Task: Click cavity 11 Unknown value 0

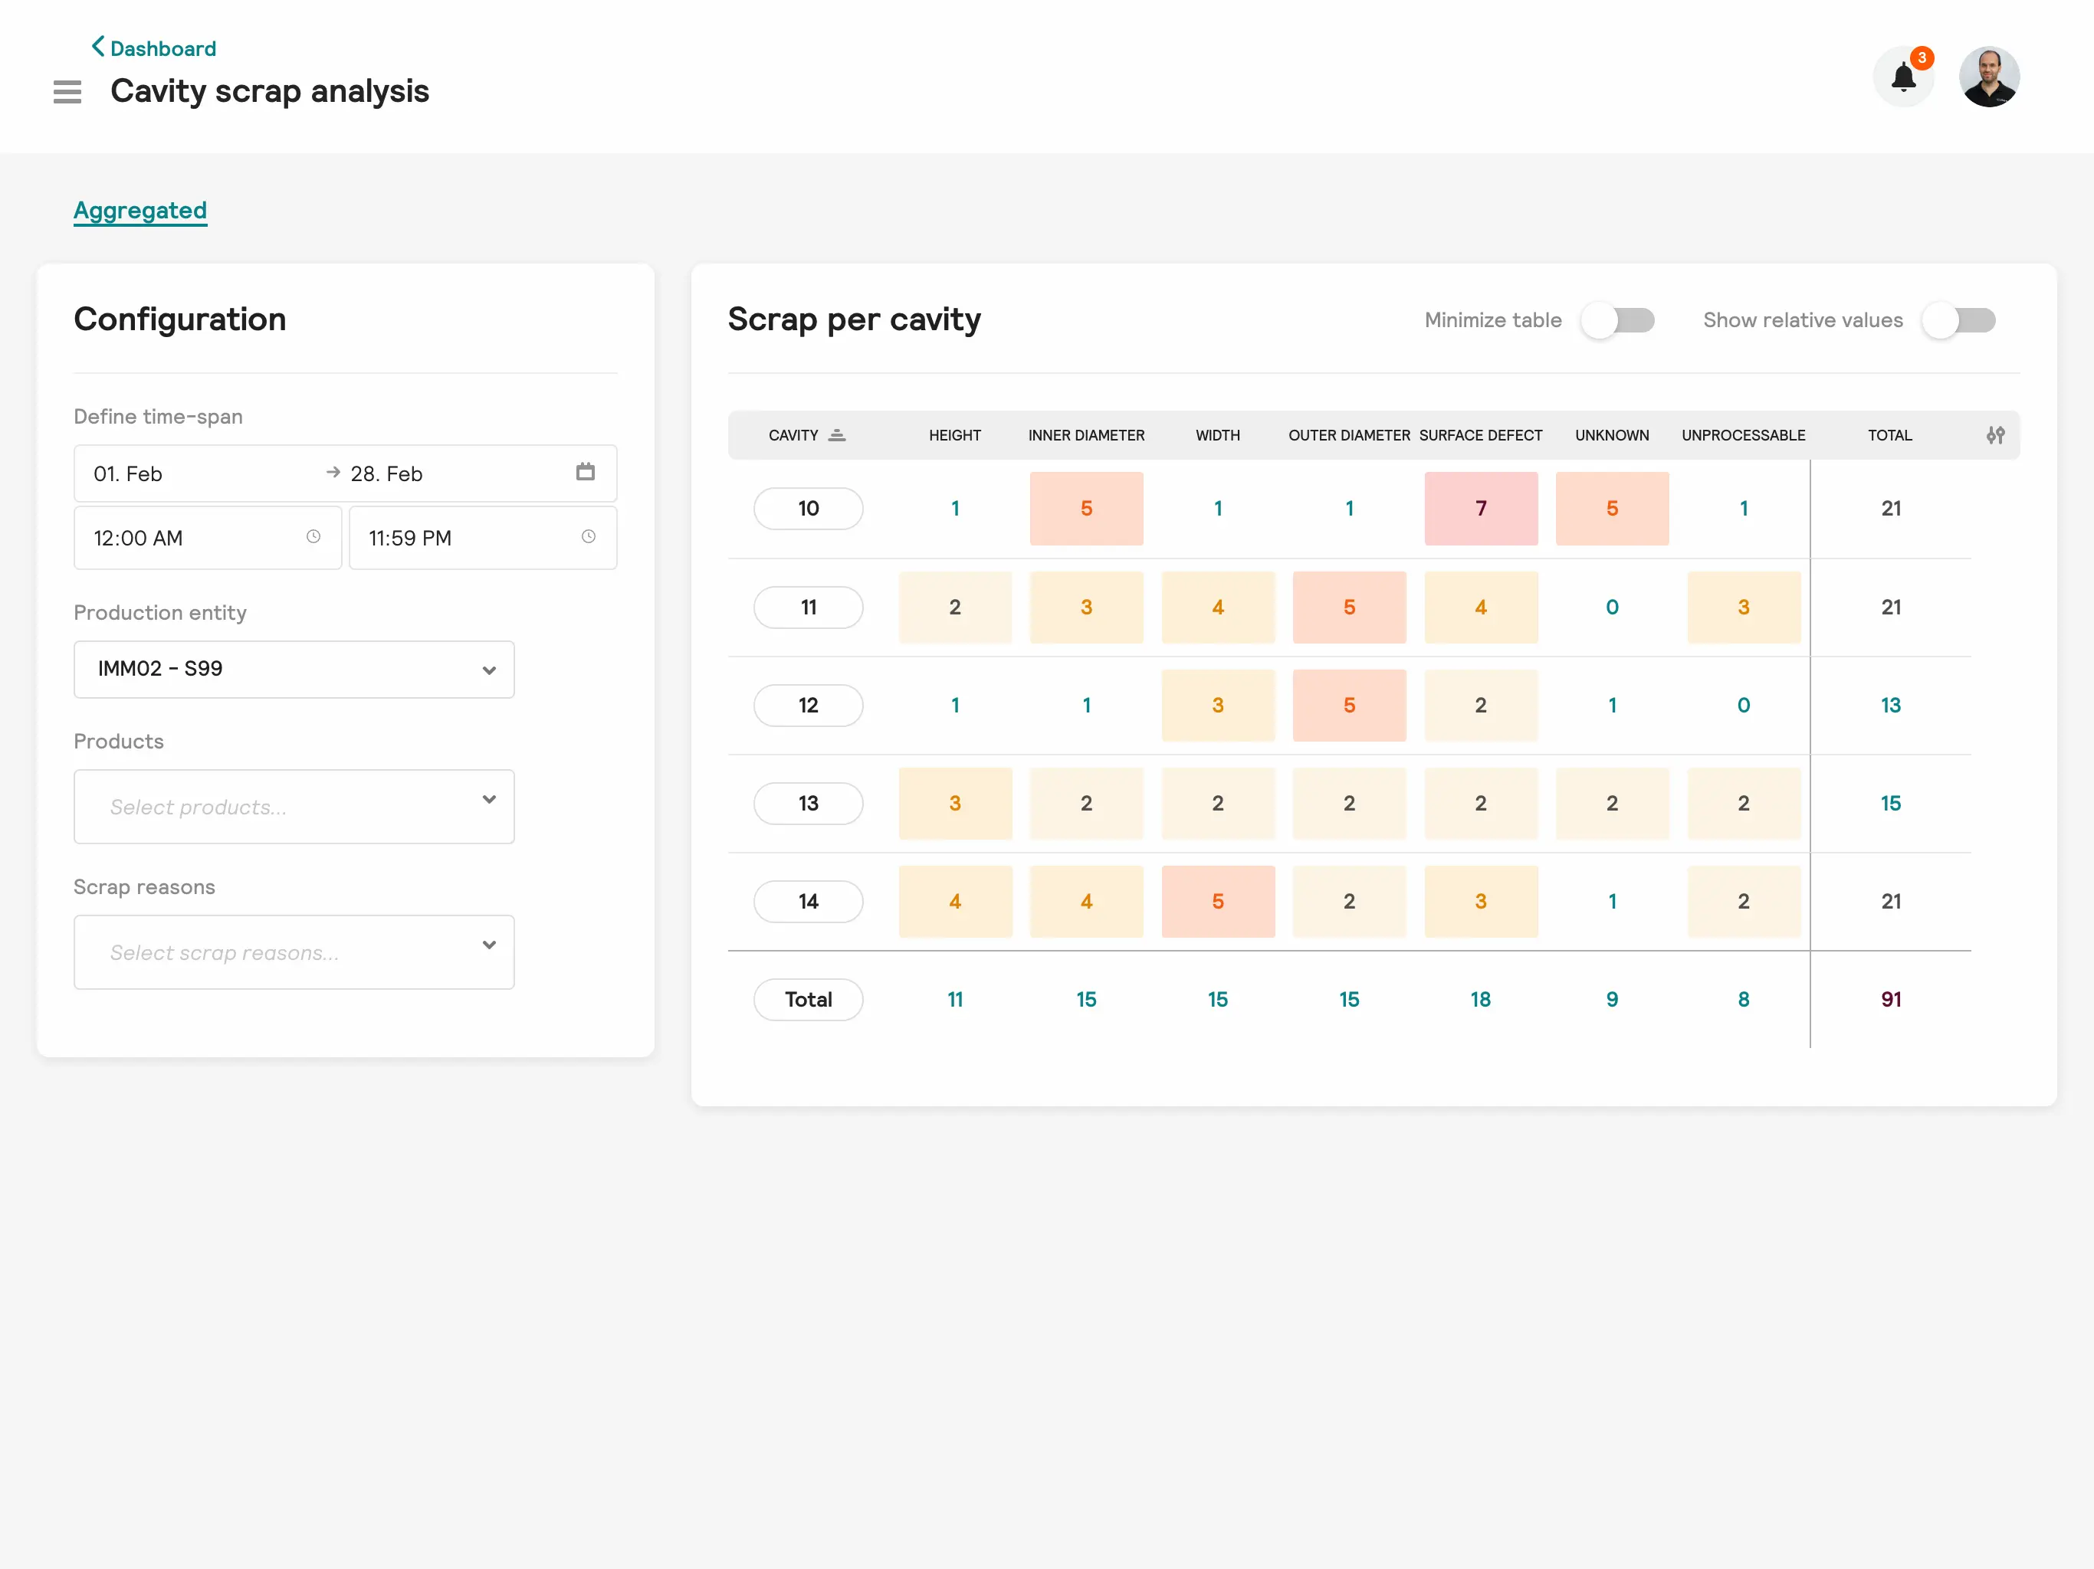Action: coord(1612,607)
